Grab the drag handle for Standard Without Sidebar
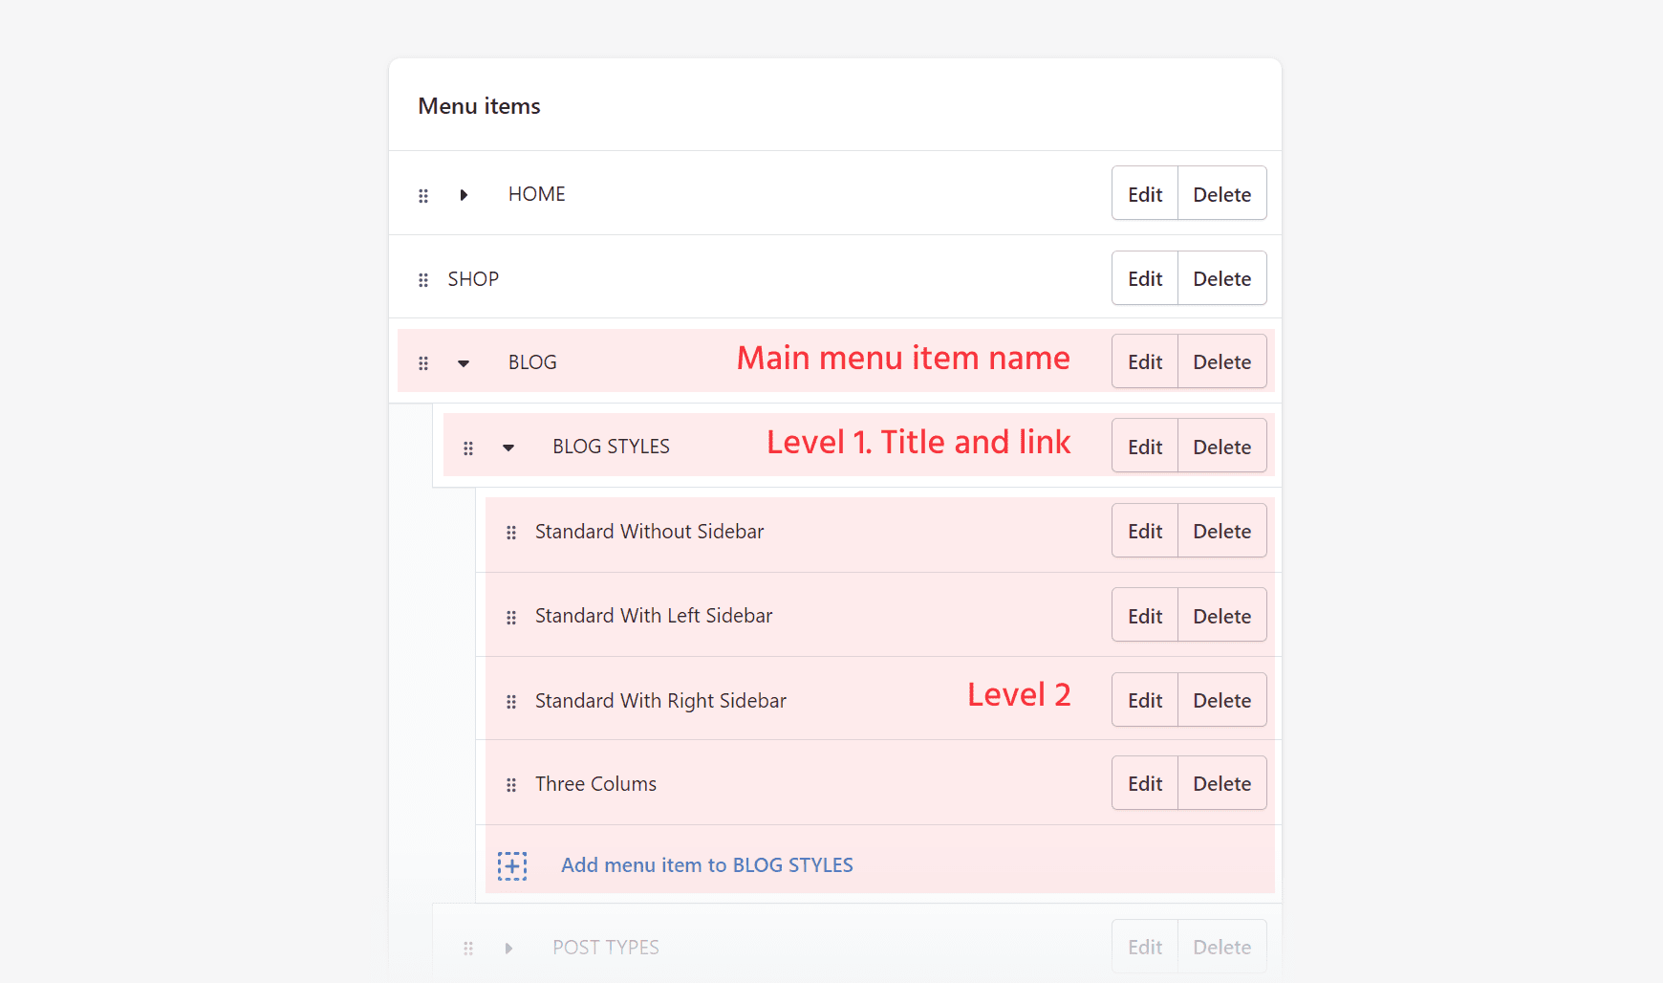Screen dimensions: 1663x983 pyautogui.click(x=512, y=533)
